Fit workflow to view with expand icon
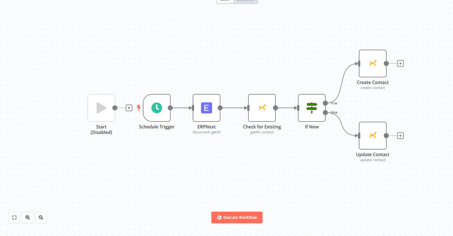 14,217
